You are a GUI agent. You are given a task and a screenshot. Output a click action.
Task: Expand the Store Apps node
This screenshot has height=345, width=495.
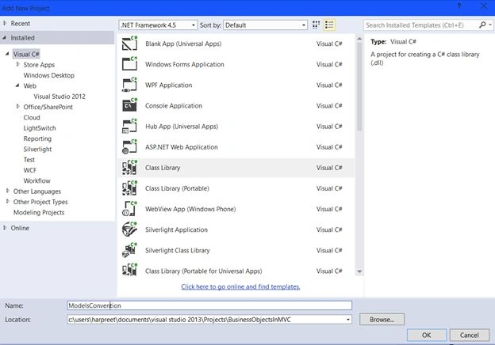tap(18, 64)
